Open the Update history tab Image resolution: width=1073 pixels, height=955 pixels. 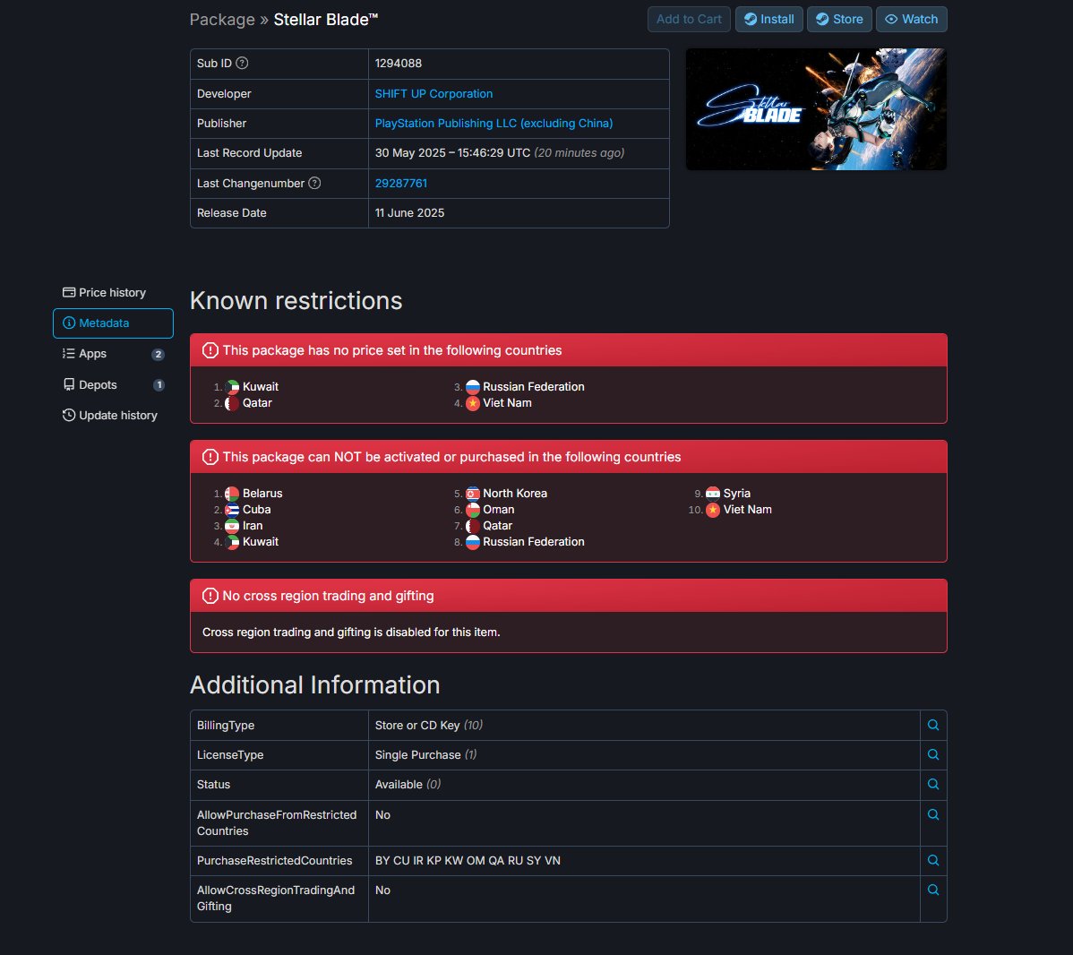coord(113,416)
